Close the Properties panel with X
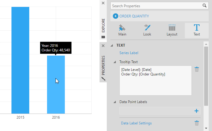The image size is (212, 131). click(x=103, y=46)
